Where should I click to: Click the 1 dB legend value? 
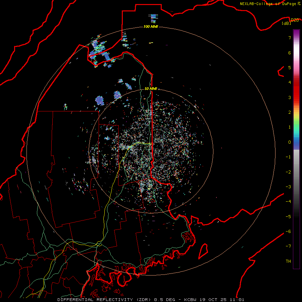tap(290, 127)
